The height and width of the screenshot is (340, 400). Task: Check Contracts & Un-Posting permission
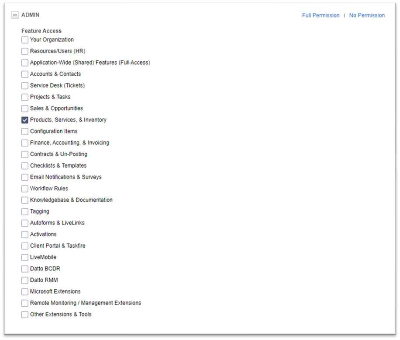(x=24, y=154)
